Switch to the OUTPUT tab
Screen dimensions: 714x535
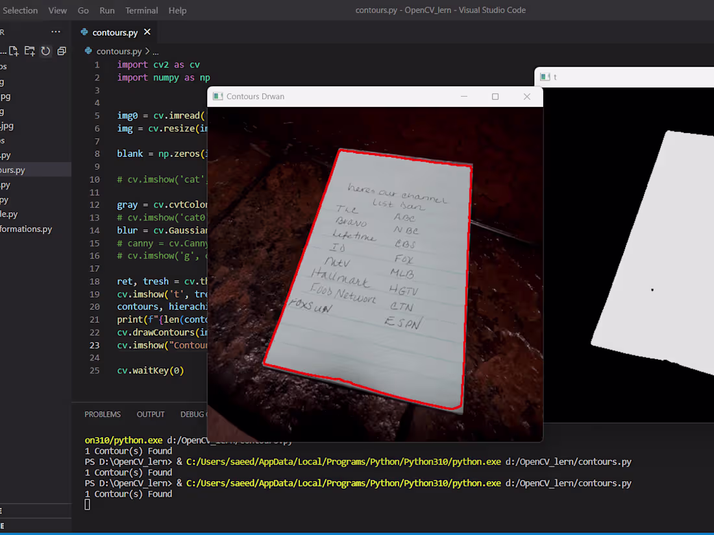coord(151,414)
